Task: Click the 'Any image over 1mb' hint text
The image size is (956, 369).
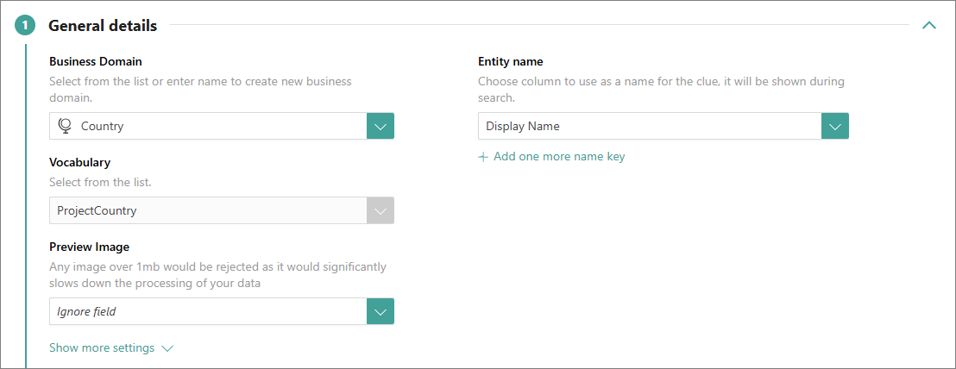Action: click(x=217, y=275)
